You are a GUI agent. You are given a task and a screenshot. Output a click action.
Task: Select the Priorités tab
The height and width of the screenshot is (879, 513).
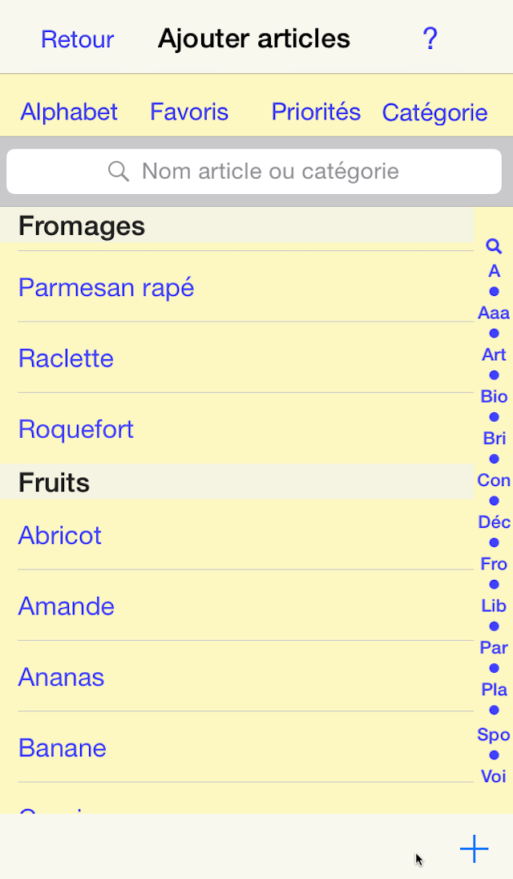click(x=316, y=112)
